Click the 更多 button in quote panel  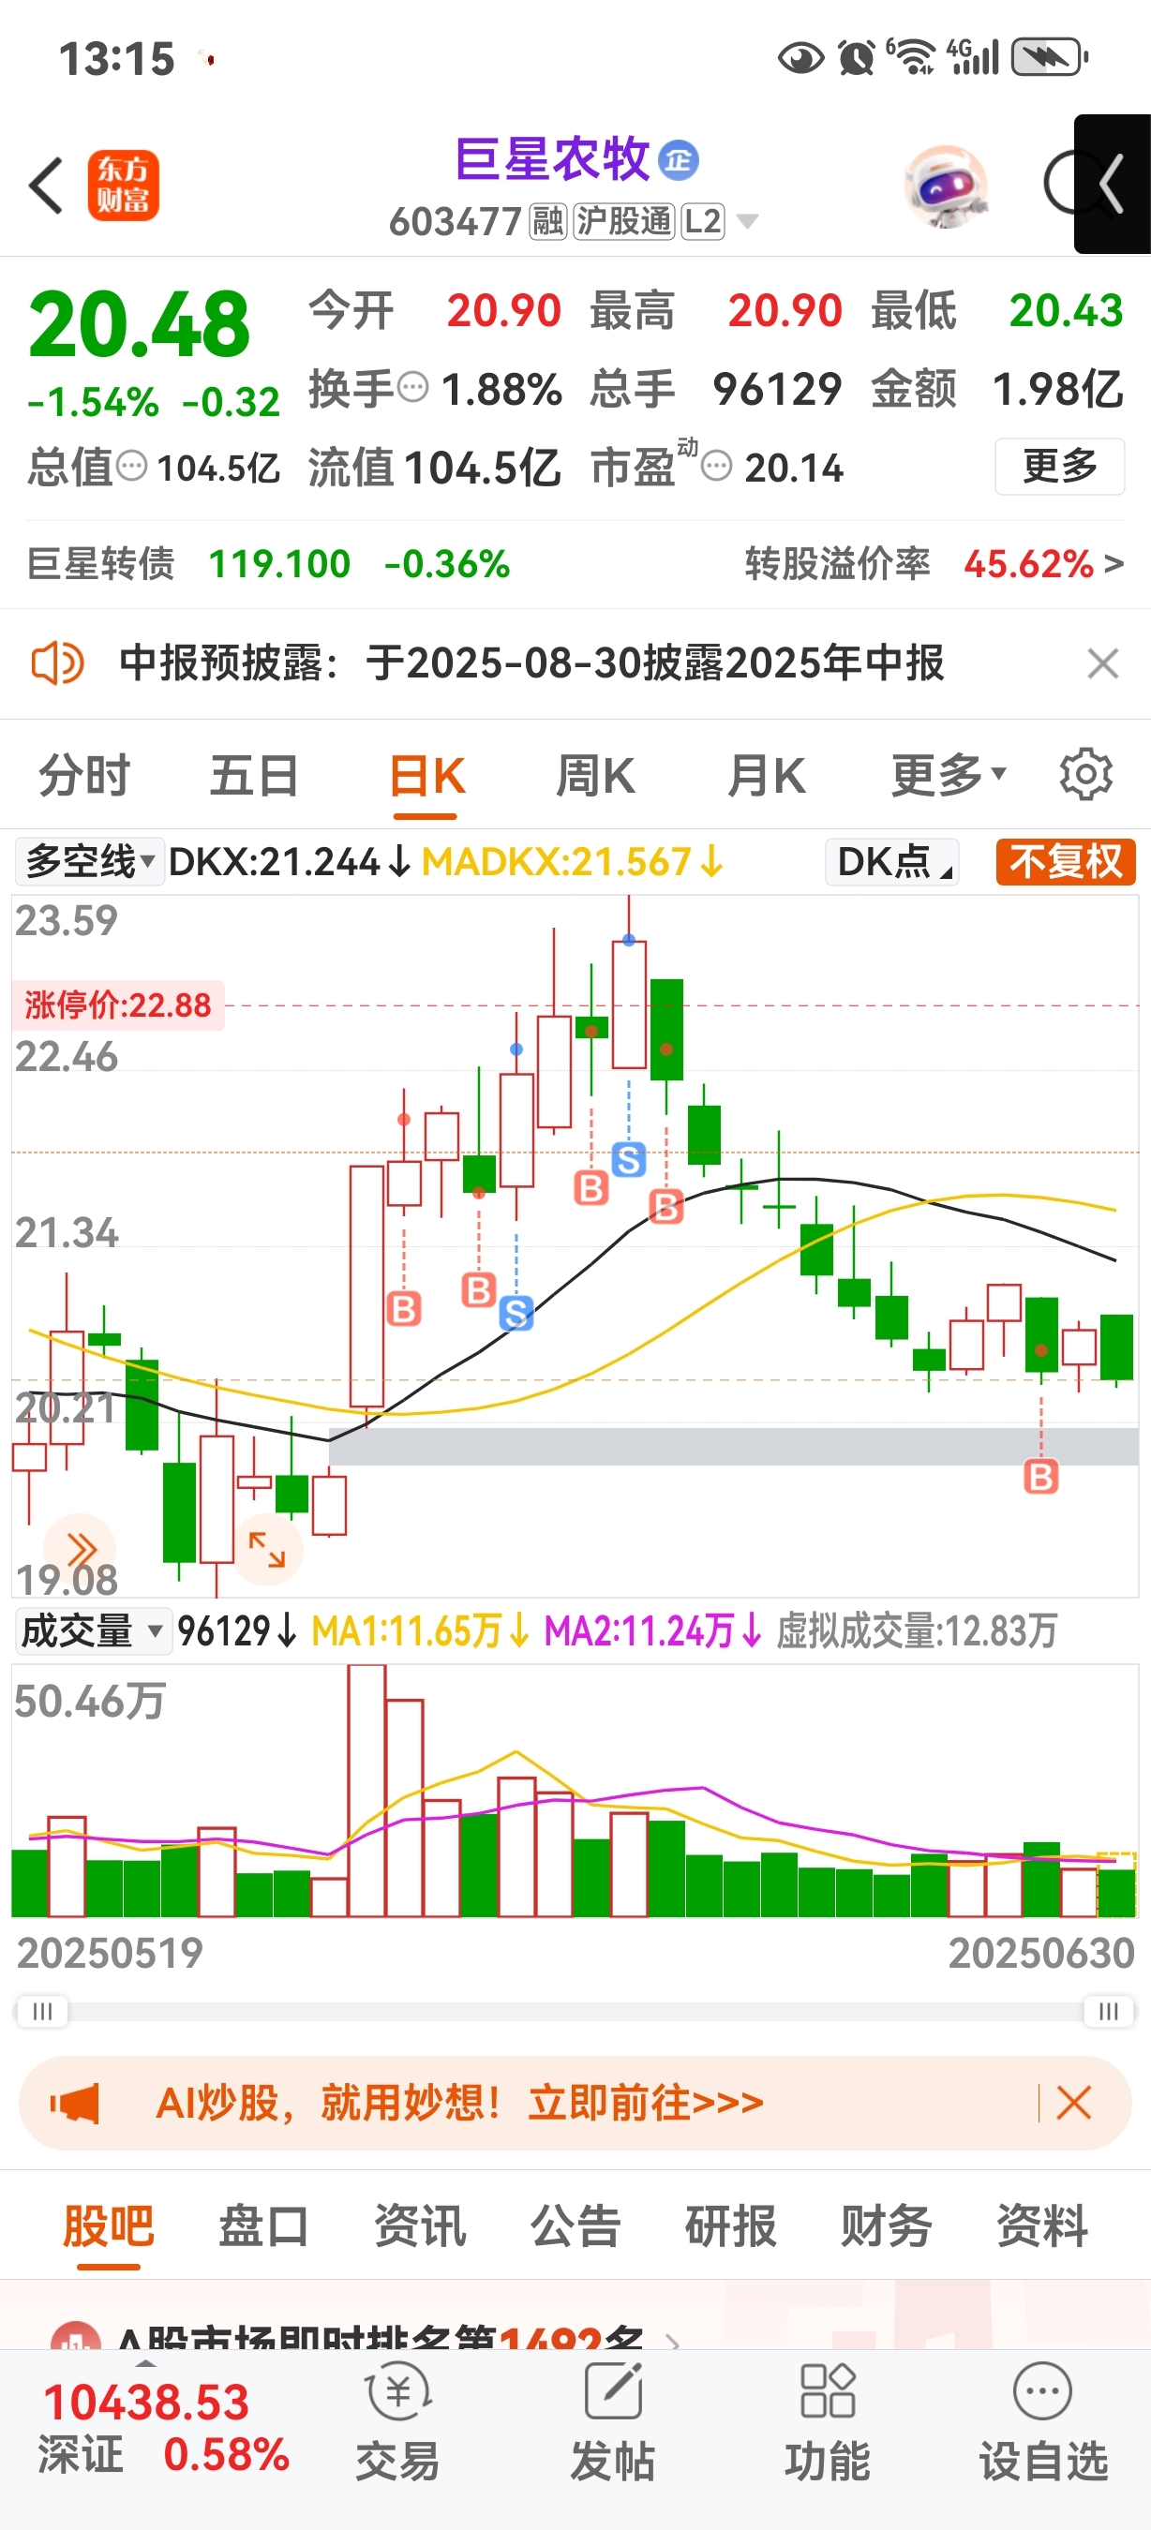pos(1060,466)
